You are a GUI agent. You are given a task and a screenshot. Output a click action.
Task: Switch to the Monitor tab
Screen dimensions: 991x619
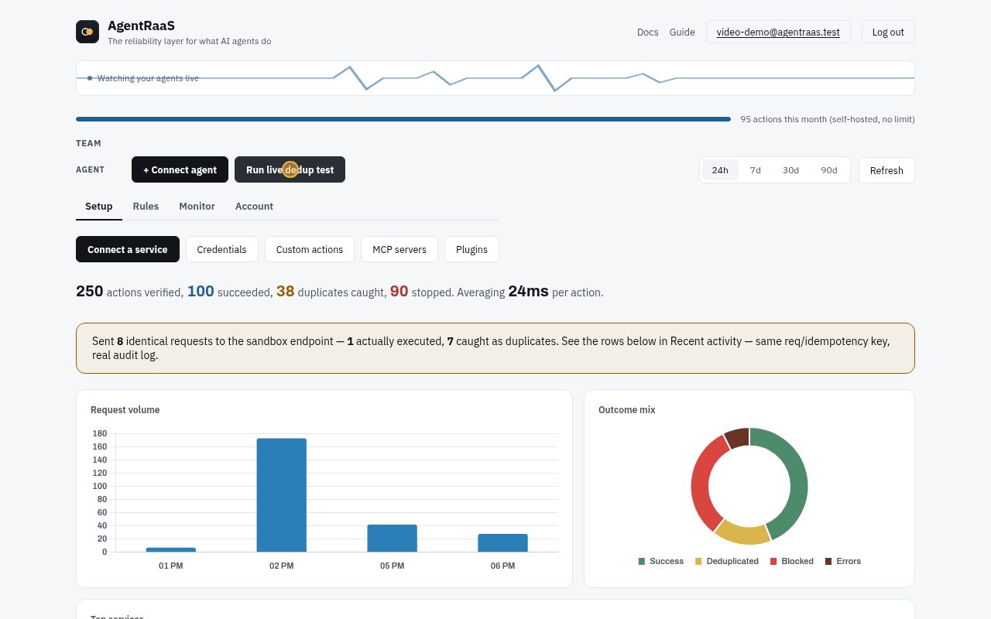coord(197,207)
